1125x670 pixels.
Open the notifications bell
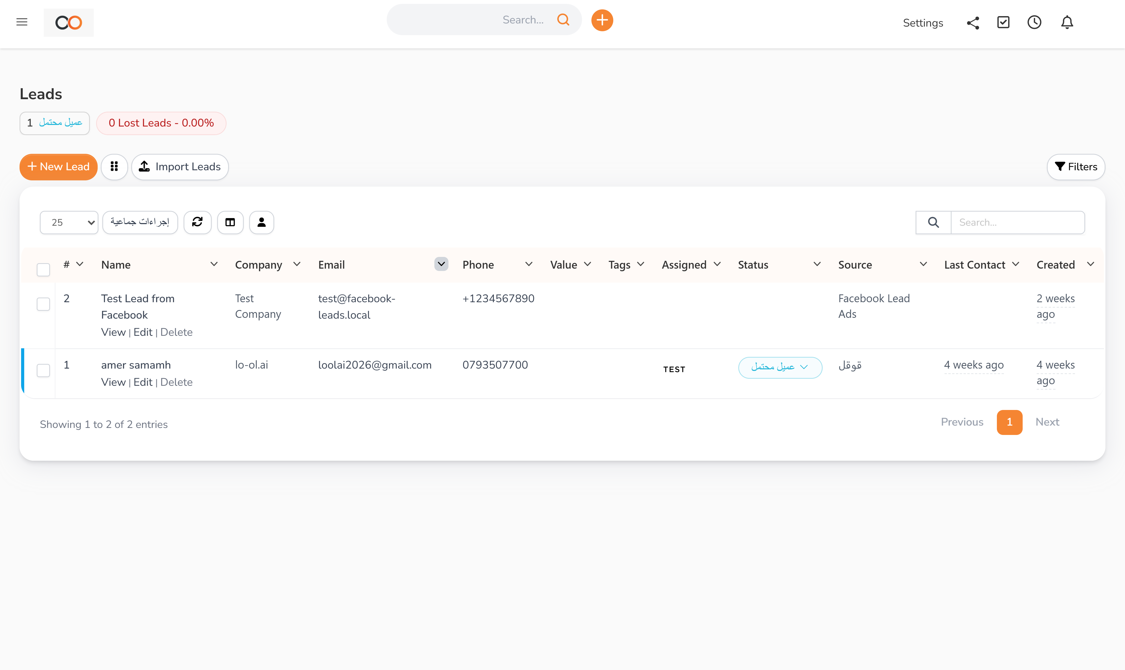click(1067, 23)
